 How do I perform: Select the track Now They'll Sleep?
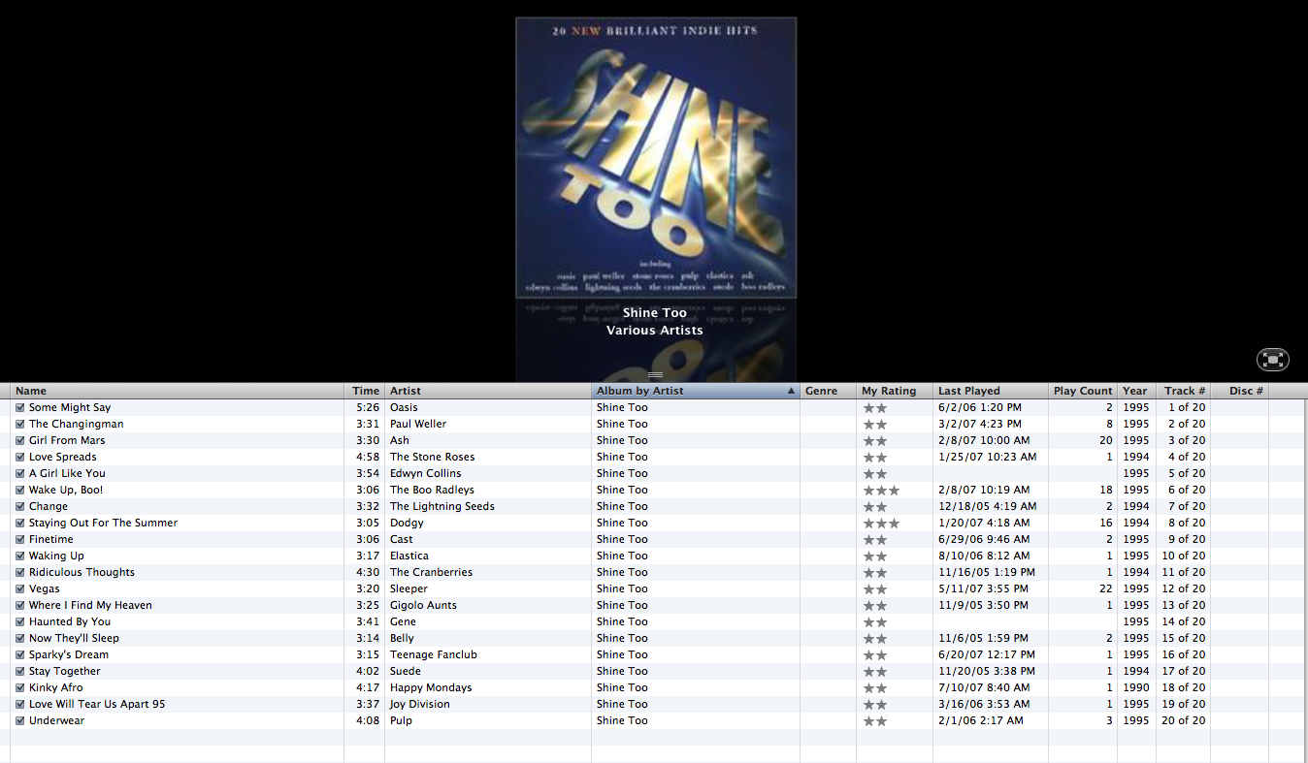(x=74, y=638)
